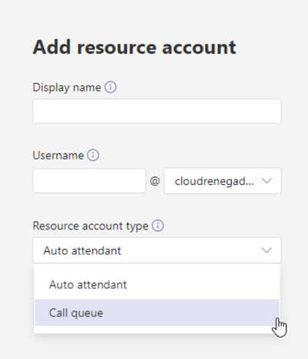This screenshot has width=308, height=359.
Task: Click the @ symbol between username and domain
Action: pos(155,181)
